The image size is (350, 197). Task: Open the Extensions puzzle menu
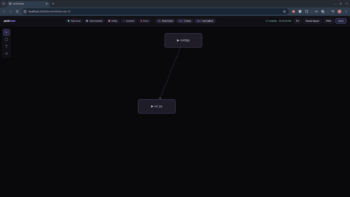click(307, 11)
